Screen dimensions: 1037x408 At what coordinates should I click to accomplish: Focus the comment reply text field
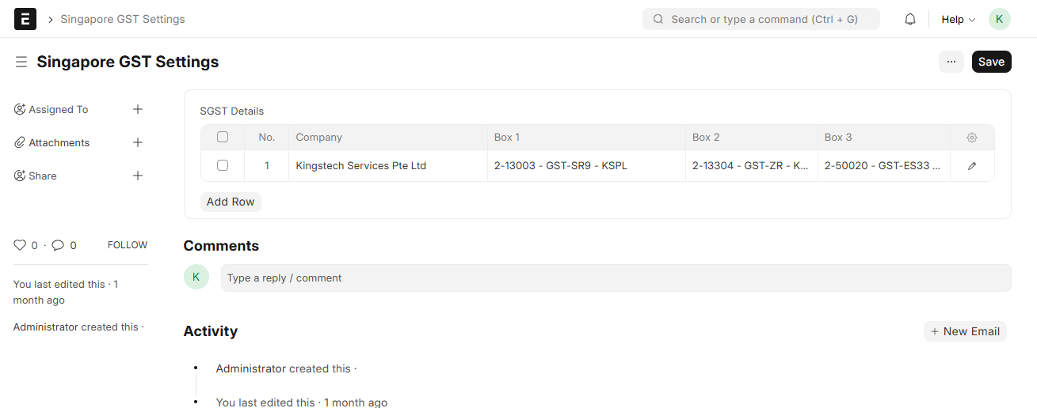[616, 278]
